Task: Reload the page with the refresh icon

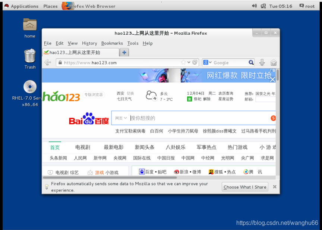Action: 195,62
